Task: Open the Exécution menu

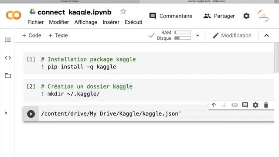Action: [133, 22]
